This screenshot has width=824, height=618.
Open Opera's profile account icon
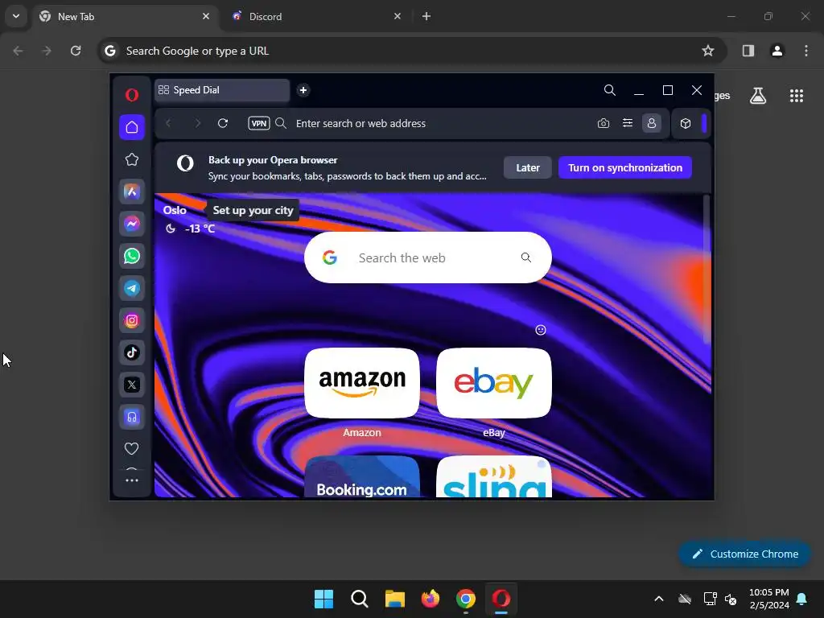(652, 123)
